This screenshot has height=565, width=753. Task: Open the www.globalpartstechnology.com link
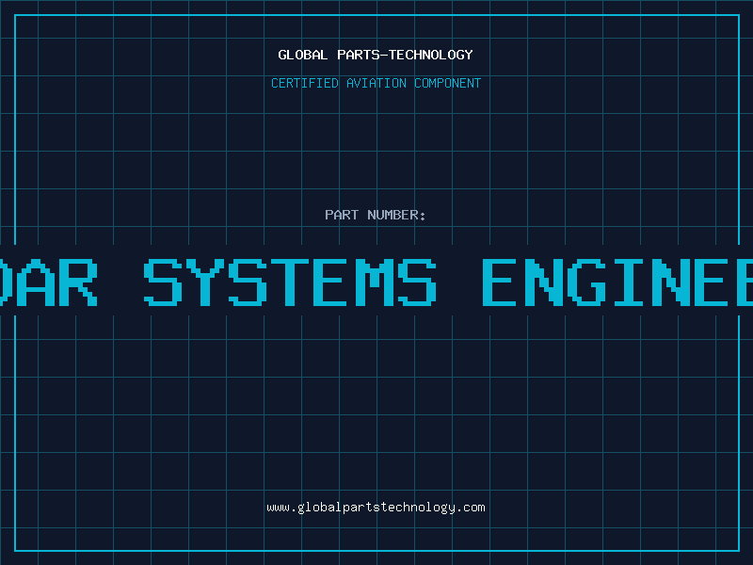tap(376, 508)
